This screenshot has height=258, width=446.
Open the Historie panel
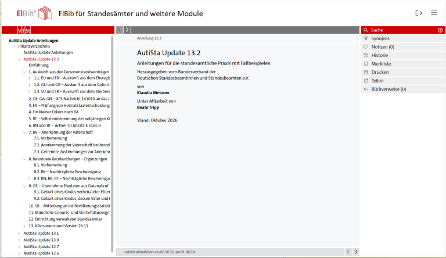point(403,55)
